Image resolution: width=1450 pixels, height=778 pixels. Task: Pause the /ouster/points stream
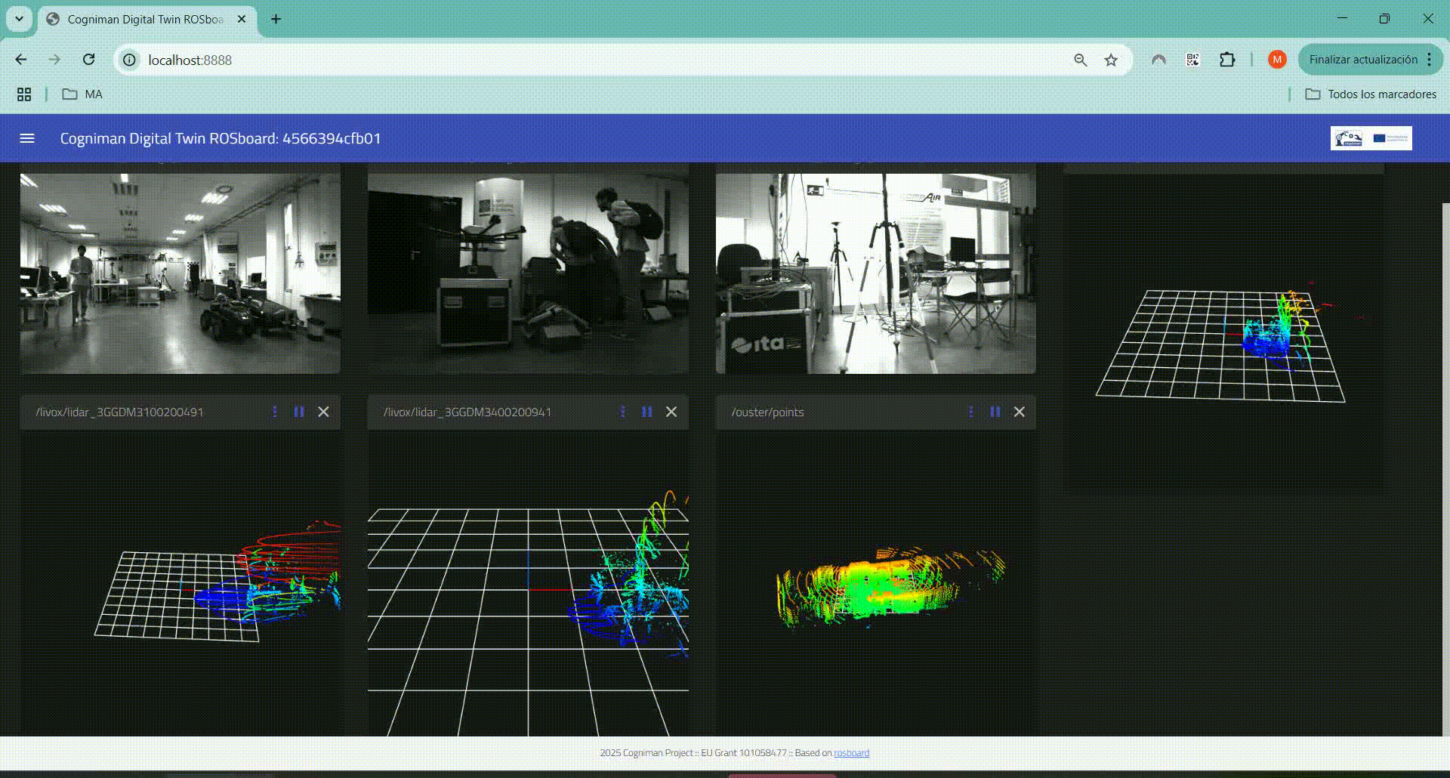click(995, 412)
